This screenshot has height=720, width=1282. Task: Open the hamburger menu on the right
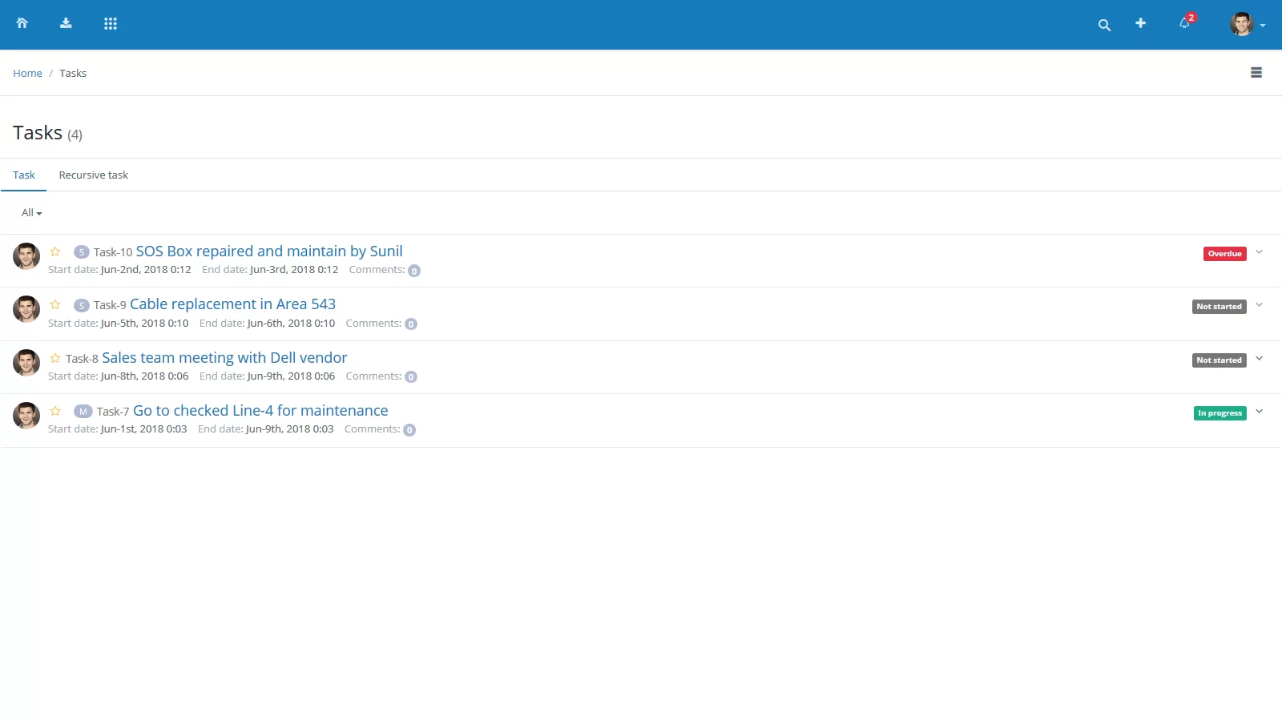[1256, 73]
